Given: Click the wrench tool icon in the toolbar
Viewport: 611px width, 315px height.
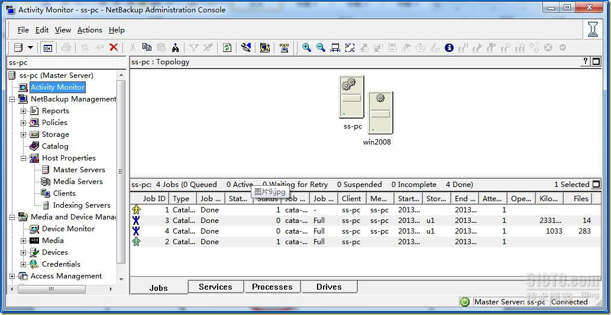Looking at the screenshot, I should coord(246,47).
